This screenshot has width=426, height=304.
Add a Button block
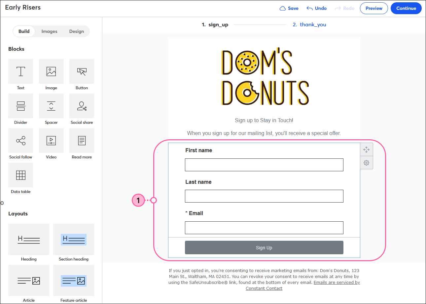tap(82, 71)
